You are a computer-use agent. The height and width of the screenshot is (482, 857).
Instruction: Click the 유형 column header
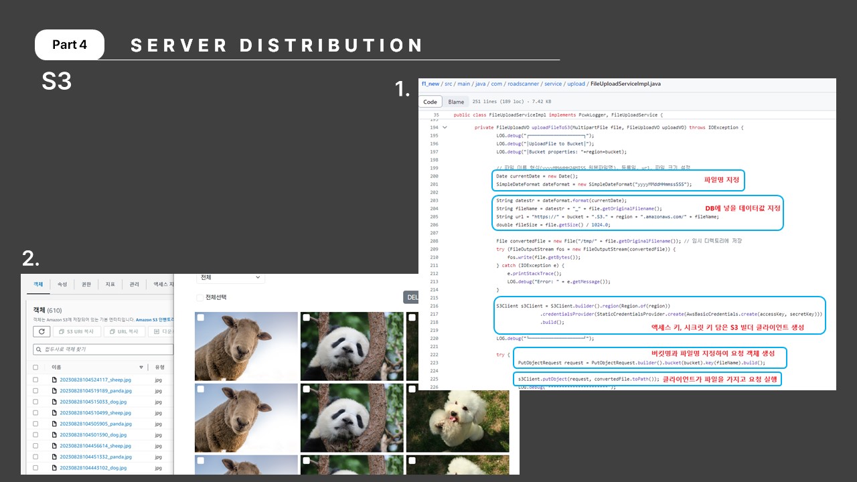coord(159,368)
